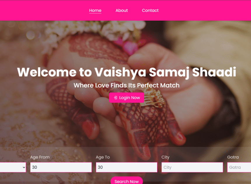Click the Welcome to Vaishya Samaj Shaadi heading
The height and width of the screenshot is (184, 251).
click(127, 72)
